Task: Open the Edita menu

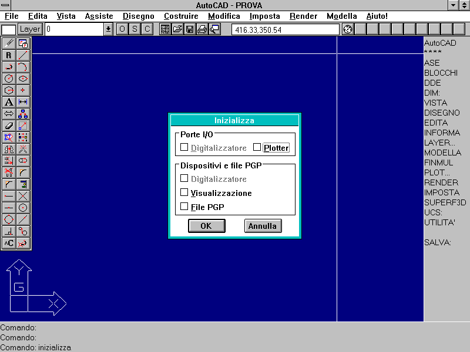Action: pos(38,16)
